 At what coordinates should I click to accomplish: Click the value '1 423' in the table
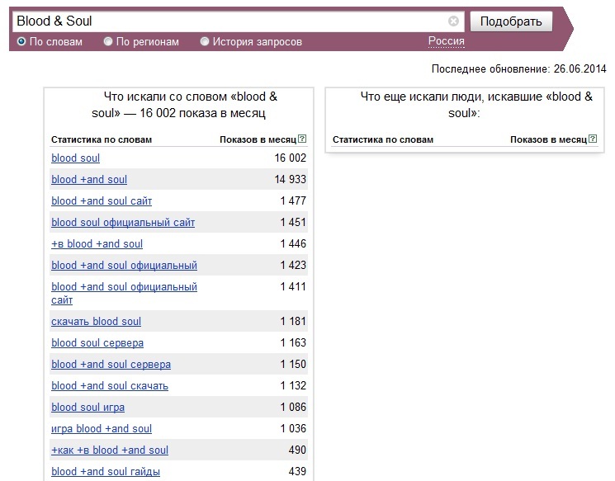click(293, 266)
